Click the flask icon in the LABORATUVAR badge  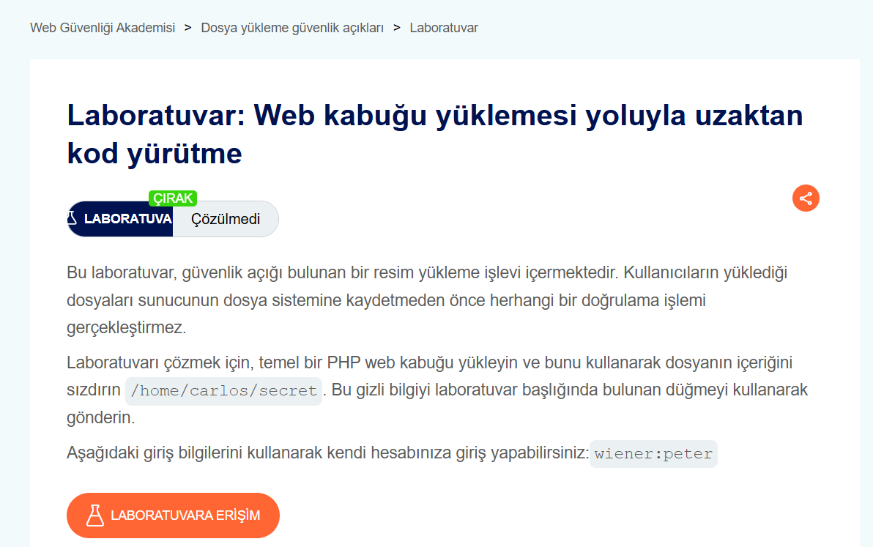tap(72, 218)
